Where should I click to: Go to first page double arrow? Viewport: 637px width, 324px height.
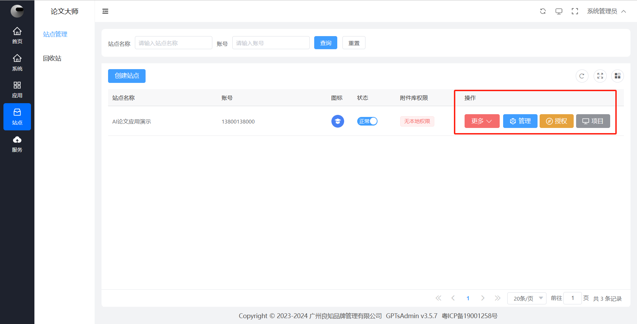coord(438,298)
